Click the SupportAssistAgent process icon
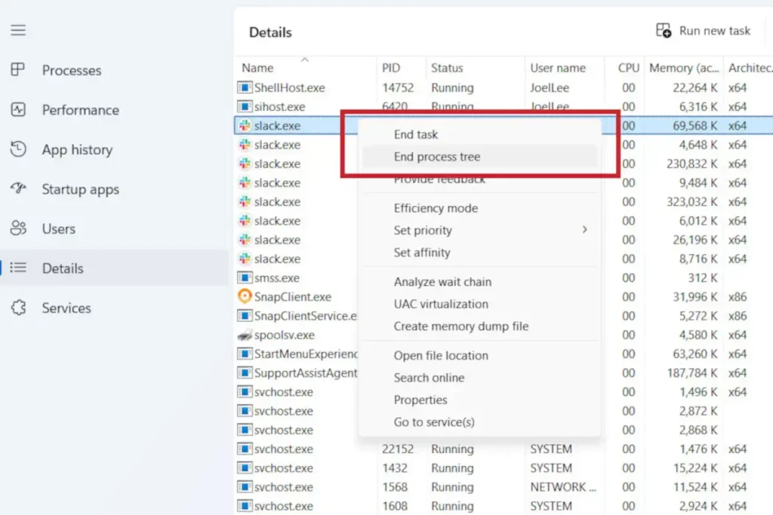773x515 pixels. pos(245,372)
